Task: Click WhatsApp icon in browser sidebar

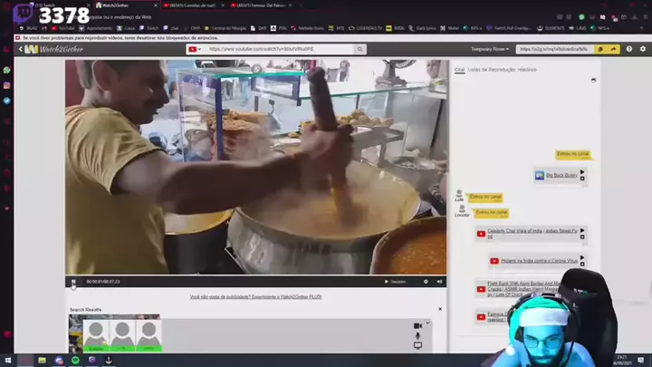Action: (x=6, y=70)
